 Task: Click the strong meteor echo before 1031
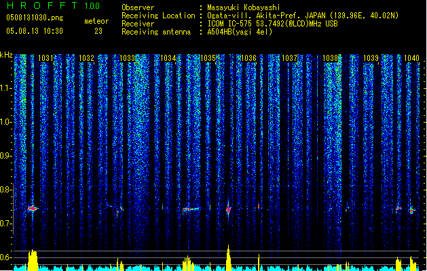pyautogui.click(x=33, y=209)
